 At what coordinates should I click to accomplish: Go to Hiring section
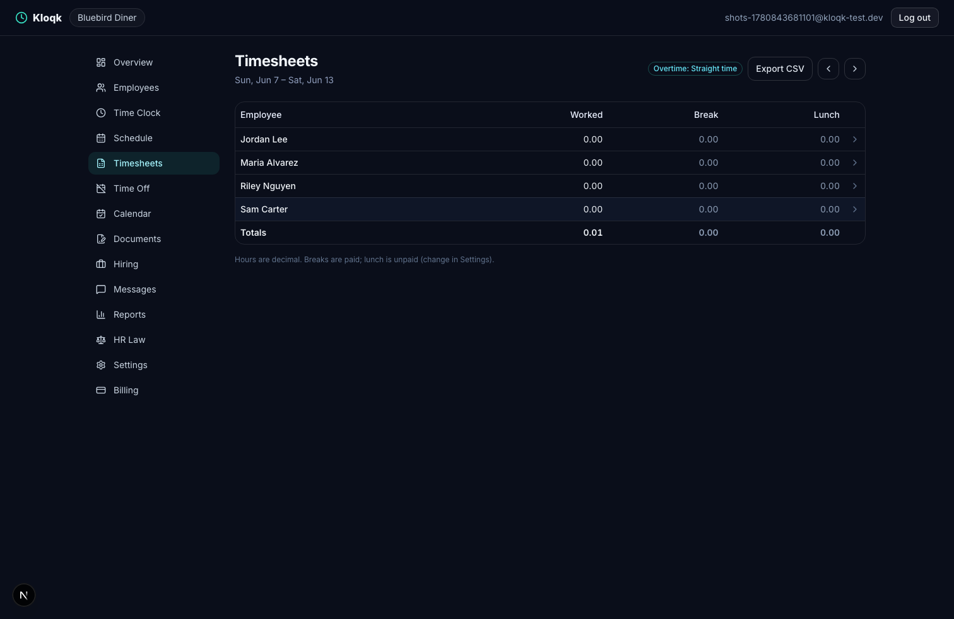154,264
